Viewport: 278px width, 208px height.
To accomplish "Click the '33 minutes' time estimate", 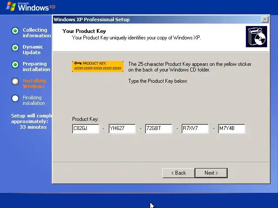I will [33, 127].
